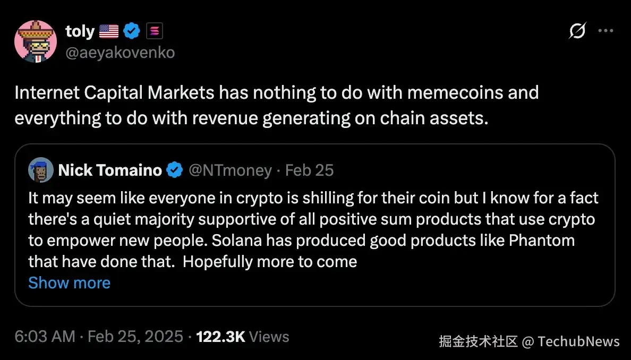Click the Feb 25, 2025 post date

pyautogui.click(x=135, y=337)
